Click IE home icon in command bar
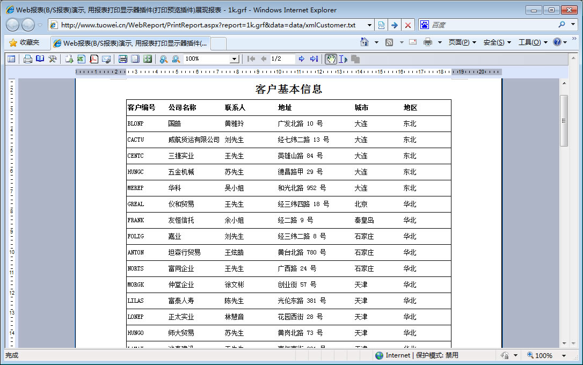Image resolution: width=583 pixels, height=365 pixels. pyautogui.click(x=365, y=42)
